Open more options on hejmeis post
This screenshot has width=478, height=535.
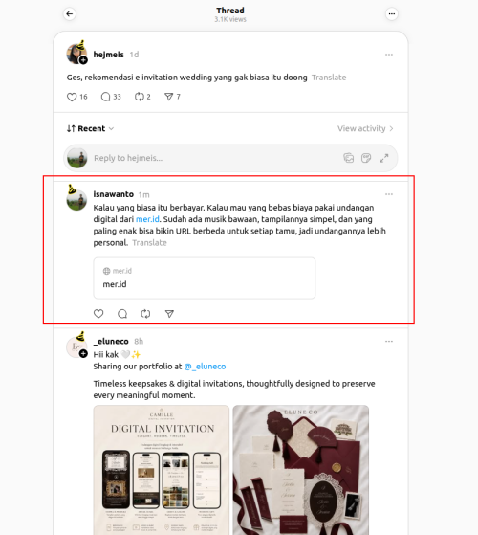pos(389,55)
